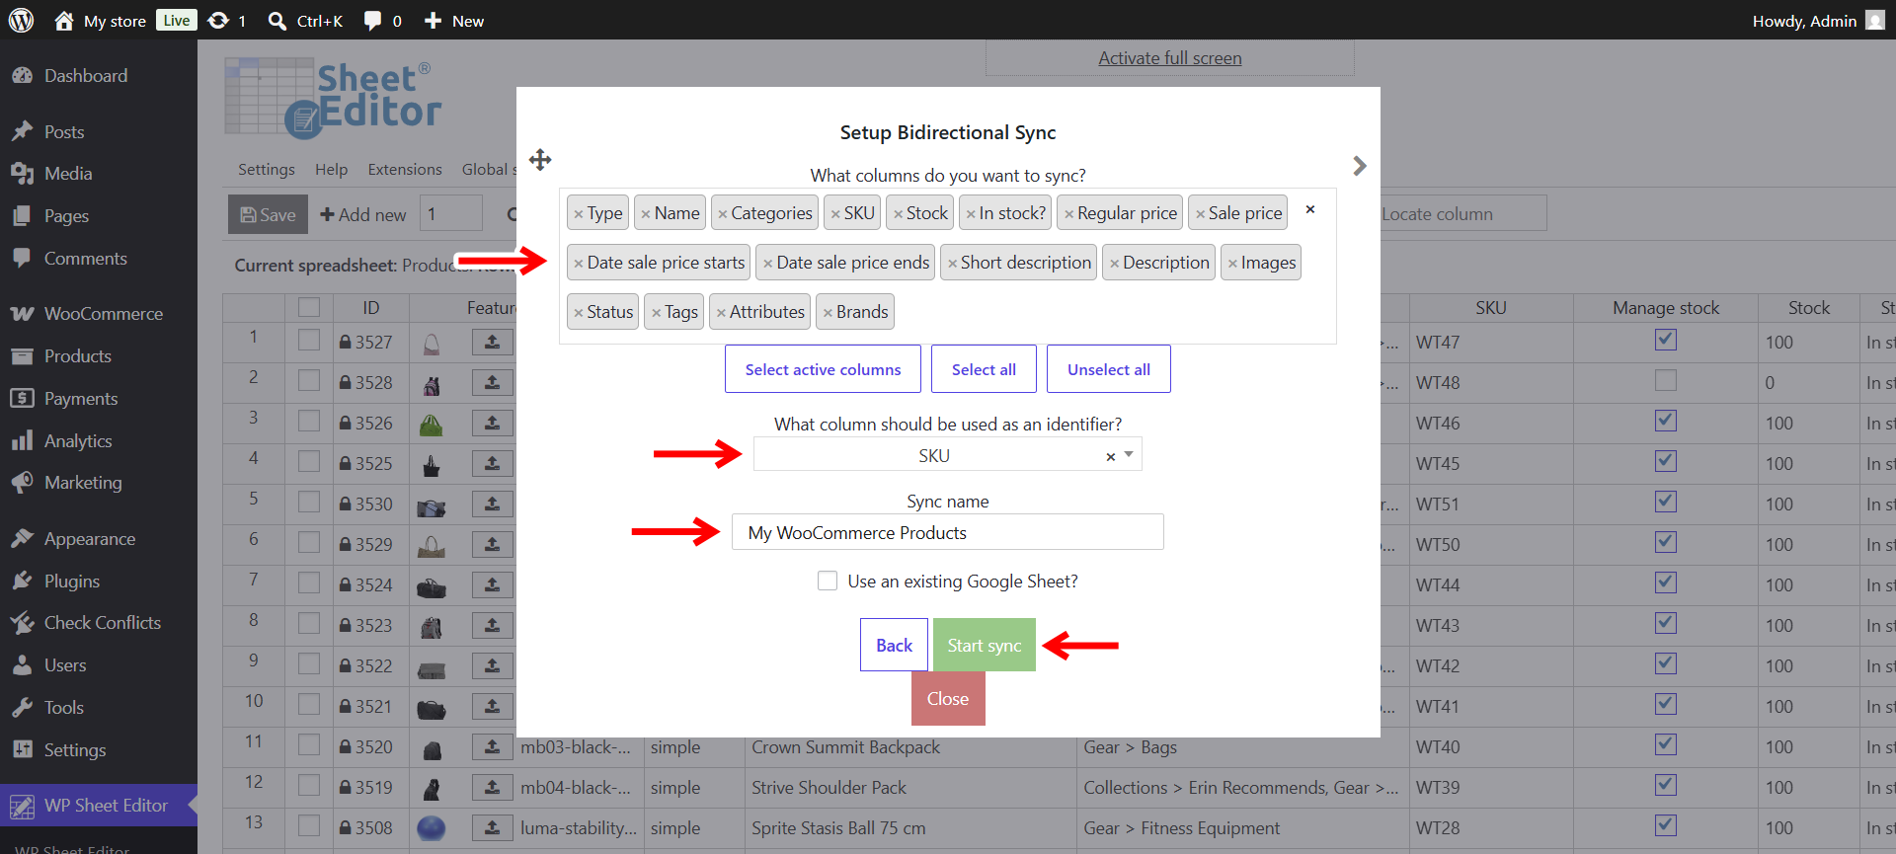Viewport: 1896px width, 854px height.
Task: Click Activate full screen link
Action: (x=1170, y=58)
